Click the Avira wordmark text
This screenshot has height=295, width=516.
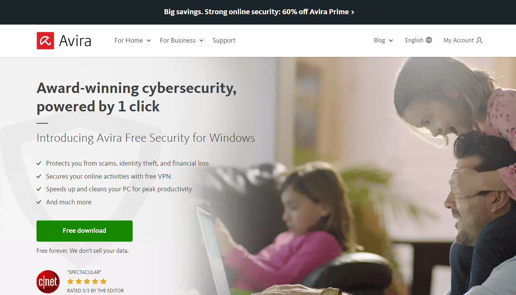coord(75,41)
